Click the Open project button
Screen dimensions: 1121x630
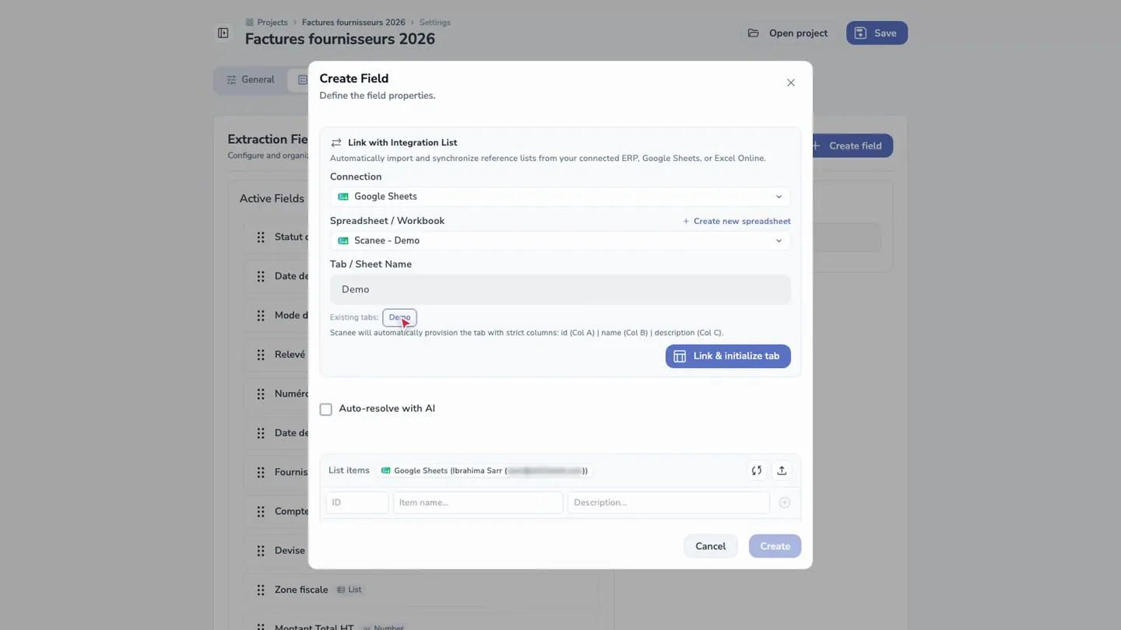[788, 33]
